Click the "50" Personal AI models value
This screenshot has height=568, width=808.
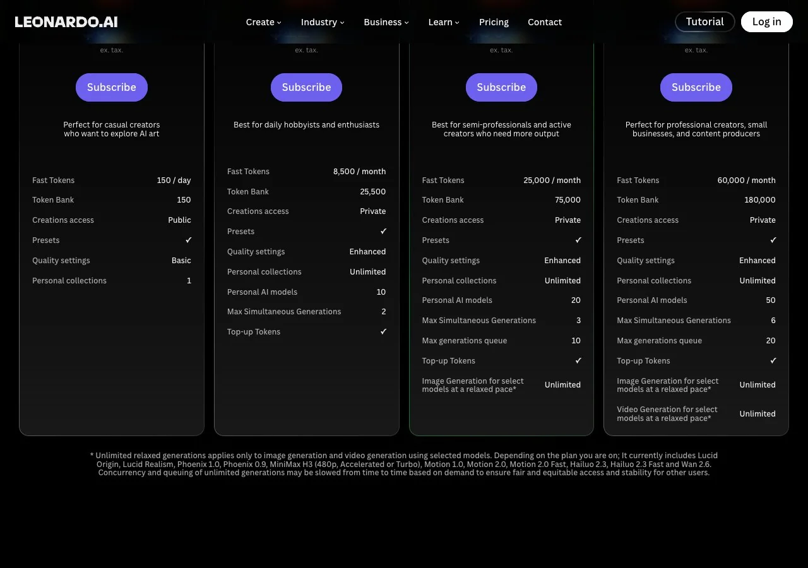[x=771, y=300]
